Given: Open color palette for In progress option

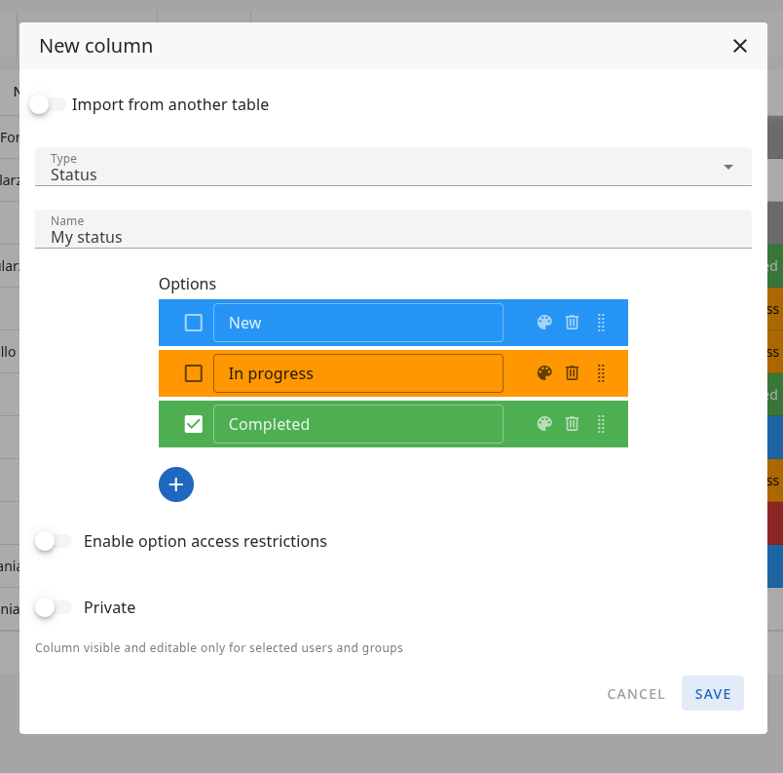Looking at the screenshot, I should [x=544, y=372].
